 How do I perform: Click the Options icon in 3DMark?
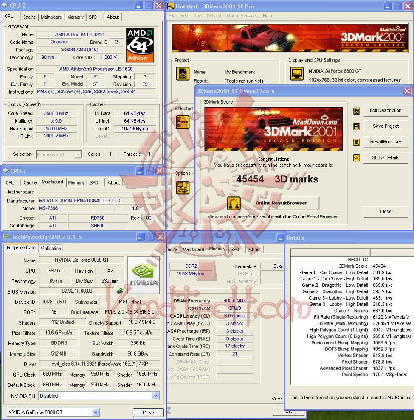[x=183, y=187]
